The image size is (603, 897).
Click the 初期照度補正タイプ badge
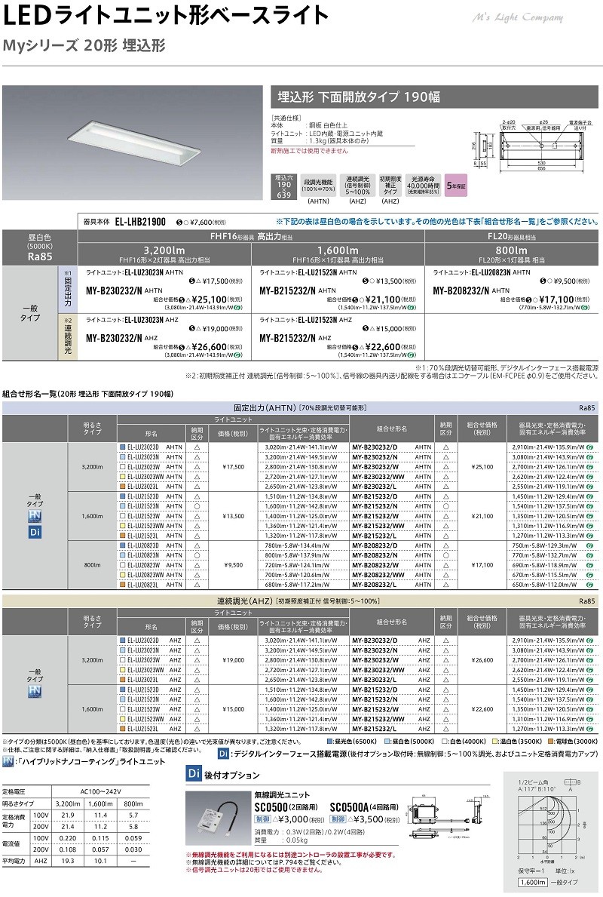point(390,186)
